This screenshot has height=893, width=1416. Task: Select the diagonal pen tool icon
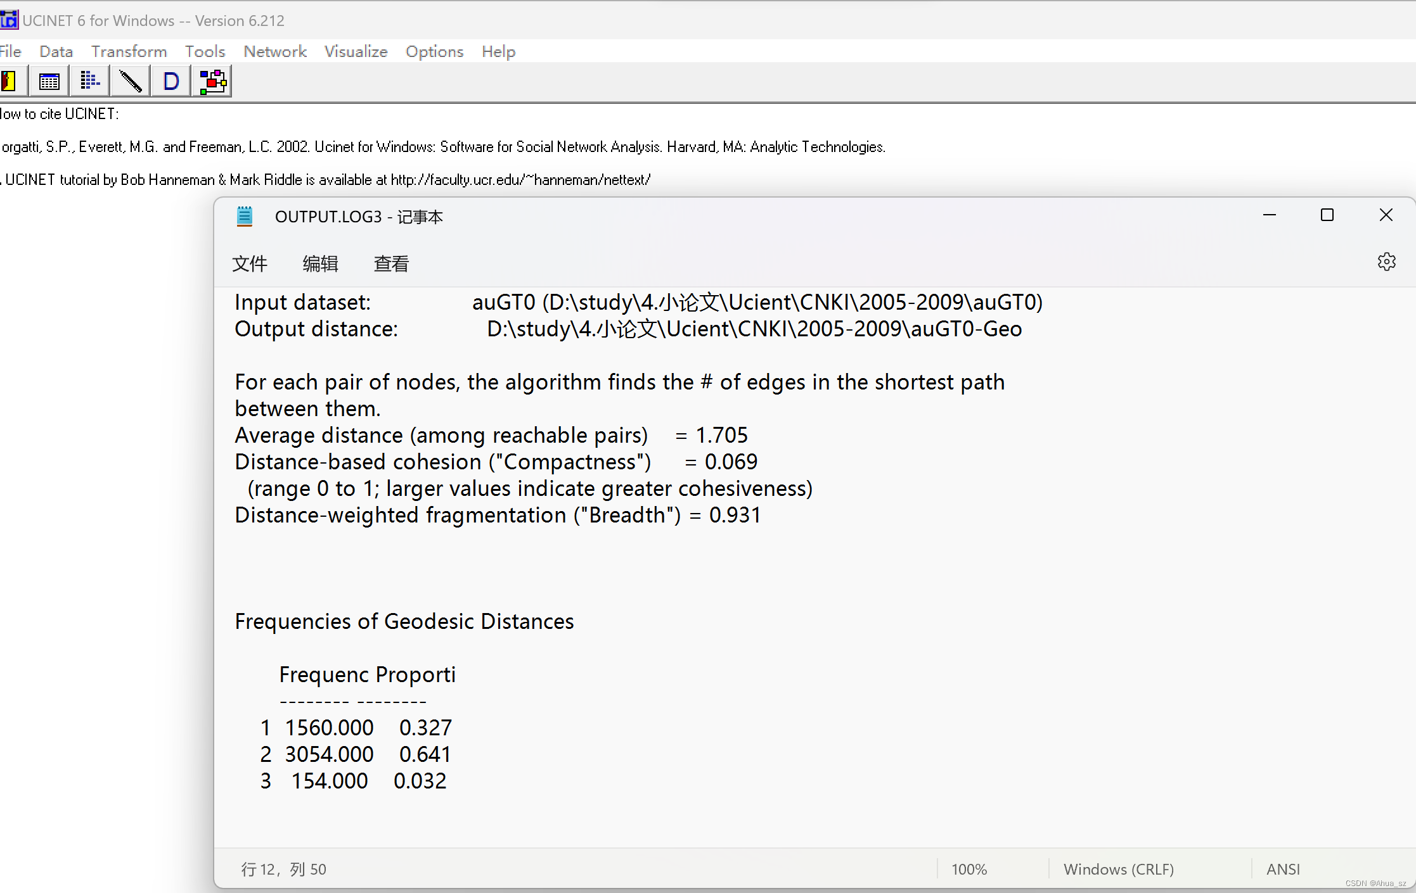(131, 82)
